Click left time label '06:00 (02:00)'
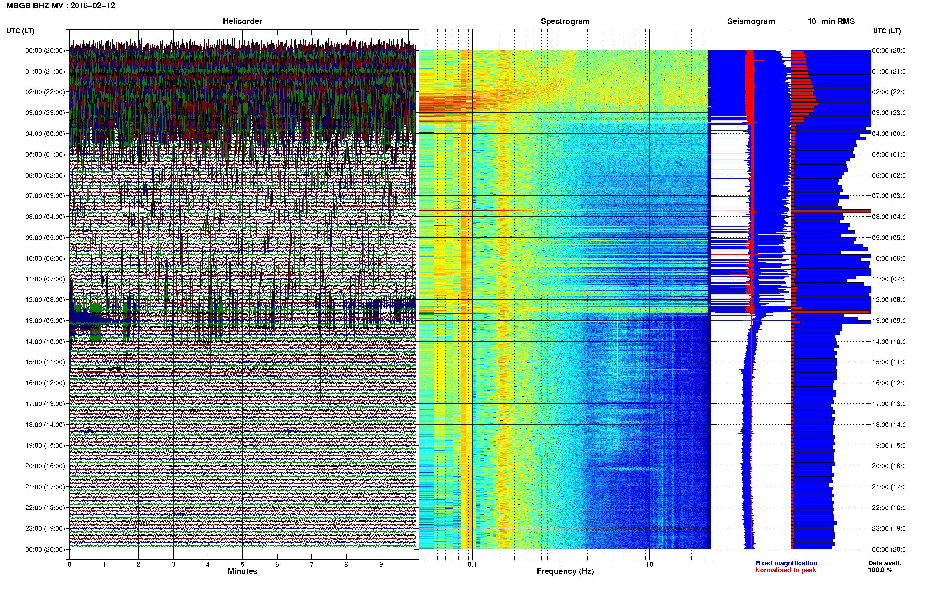 pyautogui.click(x=45, y=175)
